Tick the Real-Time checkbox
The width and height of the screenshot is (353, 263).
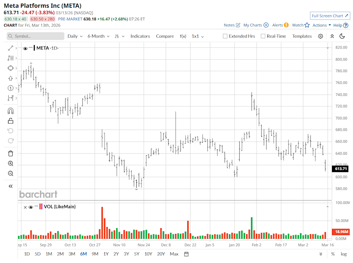[263, 36]
